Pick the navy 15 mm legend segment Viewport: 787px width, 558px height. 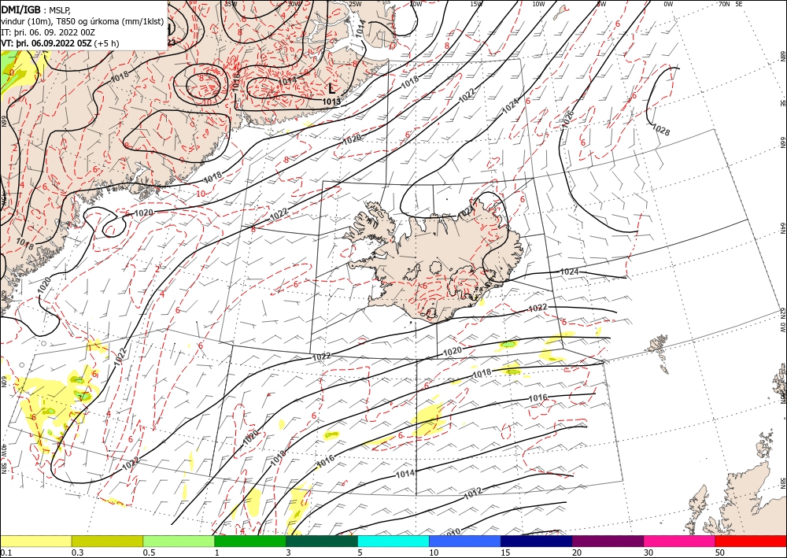click(537, 541)
